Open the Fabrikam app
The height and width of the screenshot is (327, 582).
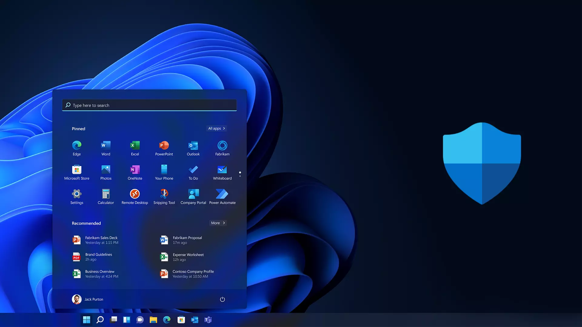point(222,148)
